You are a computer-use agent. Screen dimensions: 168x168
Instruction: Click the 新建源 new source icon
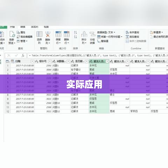pos(151,32)
